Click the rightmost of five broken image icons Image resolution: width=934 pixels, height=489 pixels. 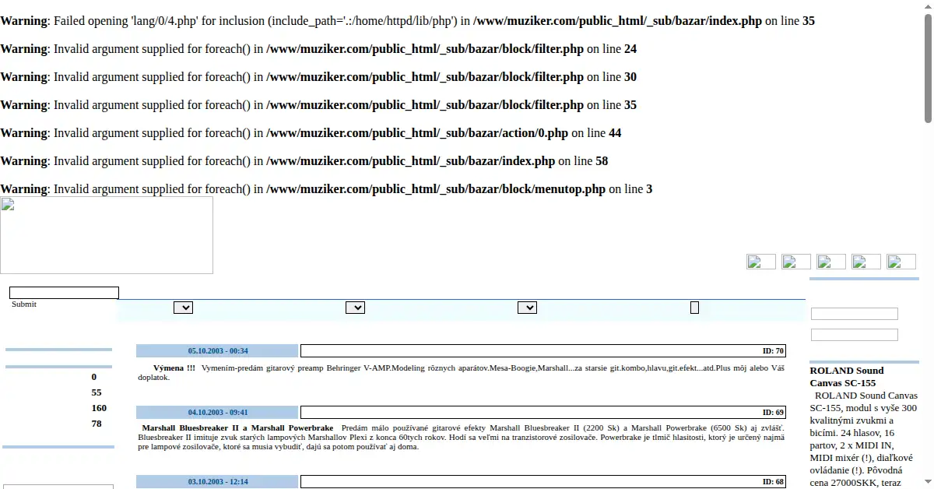tap(901, 262)
